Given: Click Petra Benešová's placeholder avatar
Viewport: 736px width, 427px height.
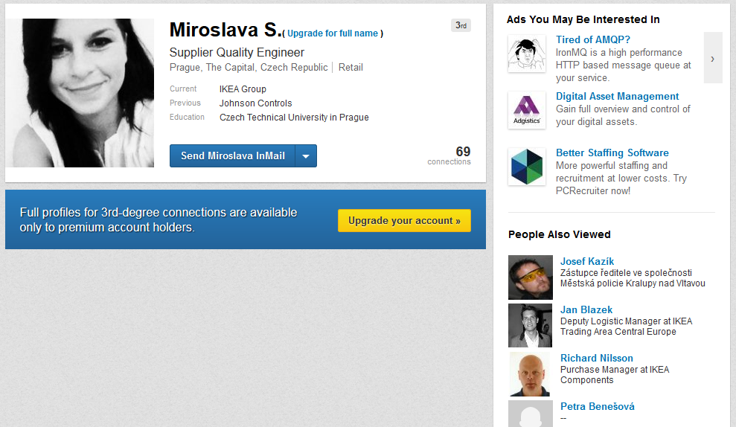Looking at the screenshot, I should pyautogui.click(x=531, y=414).
